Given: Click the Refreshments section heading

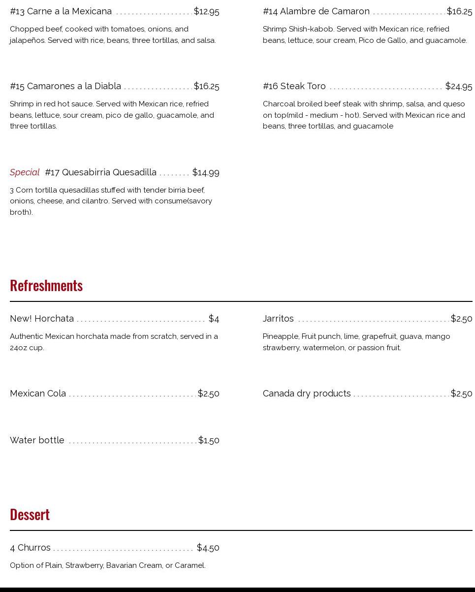Looking at the screenshot, I should pyautogui.click(x=46, y=286).
